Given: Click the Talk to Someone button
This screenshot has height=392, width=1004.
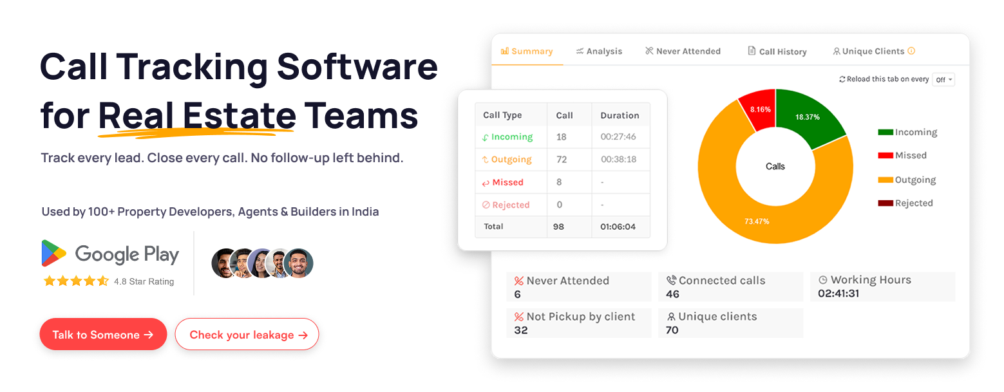Looking at the screenshot, I should [x=103, y=334].
